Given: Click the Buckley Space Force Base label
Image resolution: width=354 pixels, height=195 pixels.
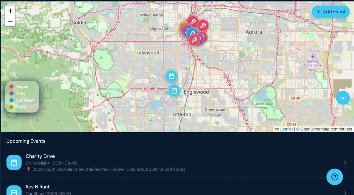Looking at the screenshot, I should [x=313, y=65].
